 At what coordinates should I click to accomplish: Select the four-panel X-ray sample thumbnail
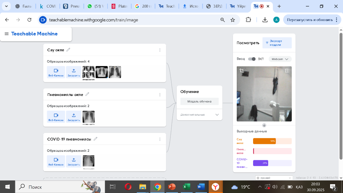point(89,72)
